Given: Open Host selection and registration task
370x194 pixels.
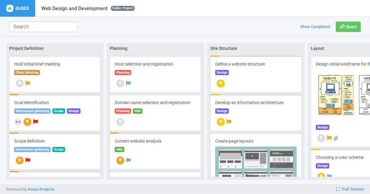Looking at the screenshot, I should (x=144, y=64).
